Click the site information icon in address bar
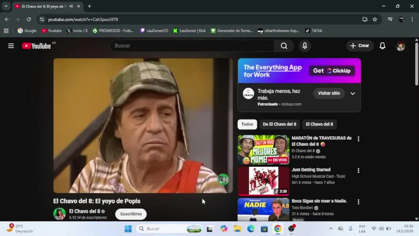The width and height of the screenshot is (419, 236). [x=42, y=19]
